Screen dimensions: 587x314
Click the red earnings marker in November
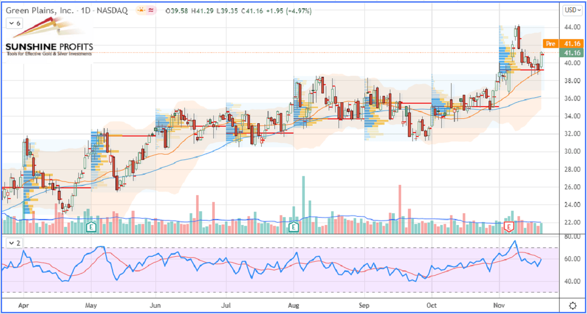pyautogui.click(x=509, y=226)
